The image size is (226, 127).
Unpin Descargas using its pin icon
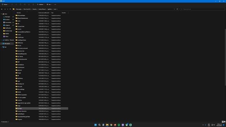tap(13, 17)
